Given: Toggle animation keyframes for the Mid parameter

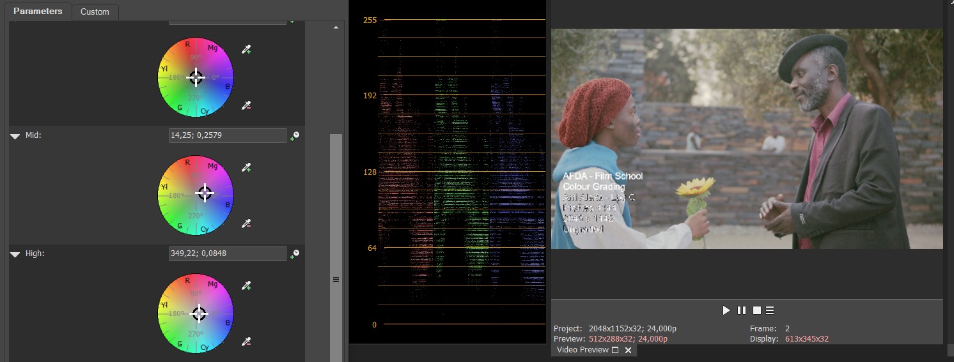Looking at the screenshot, I should (295, 136).
